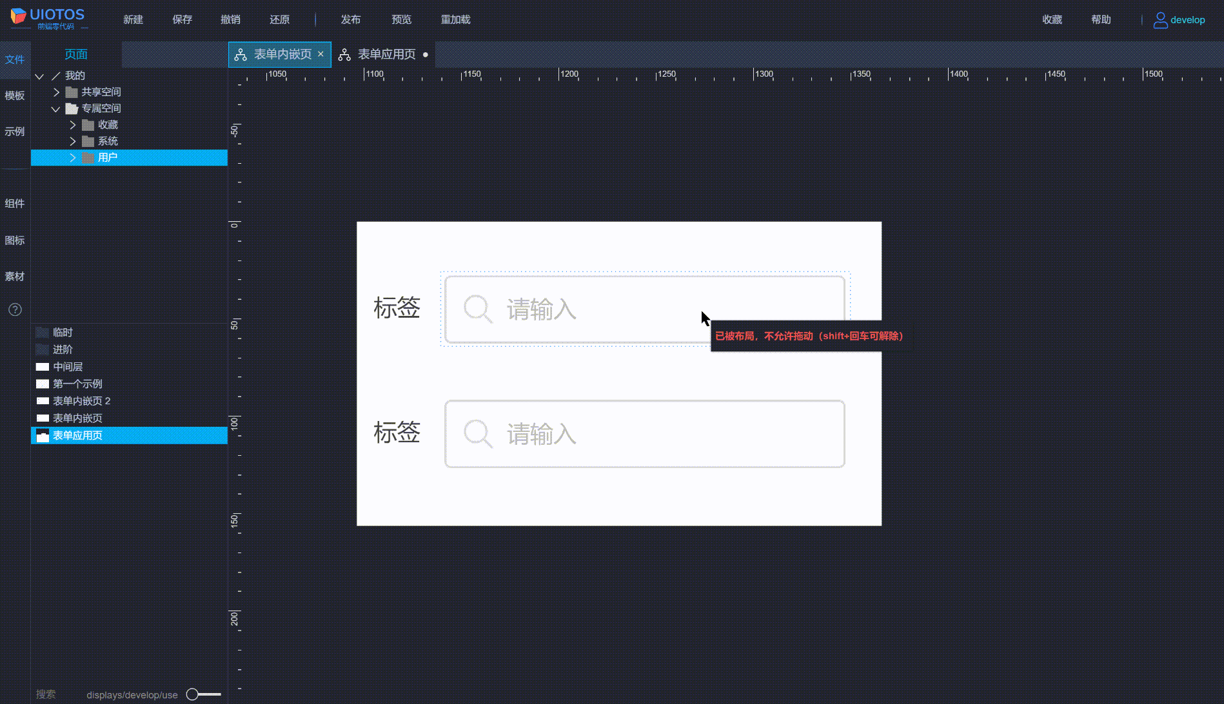Open help via the question mark icon
This screenshot has height=704, width=1224.
(15, 309)
